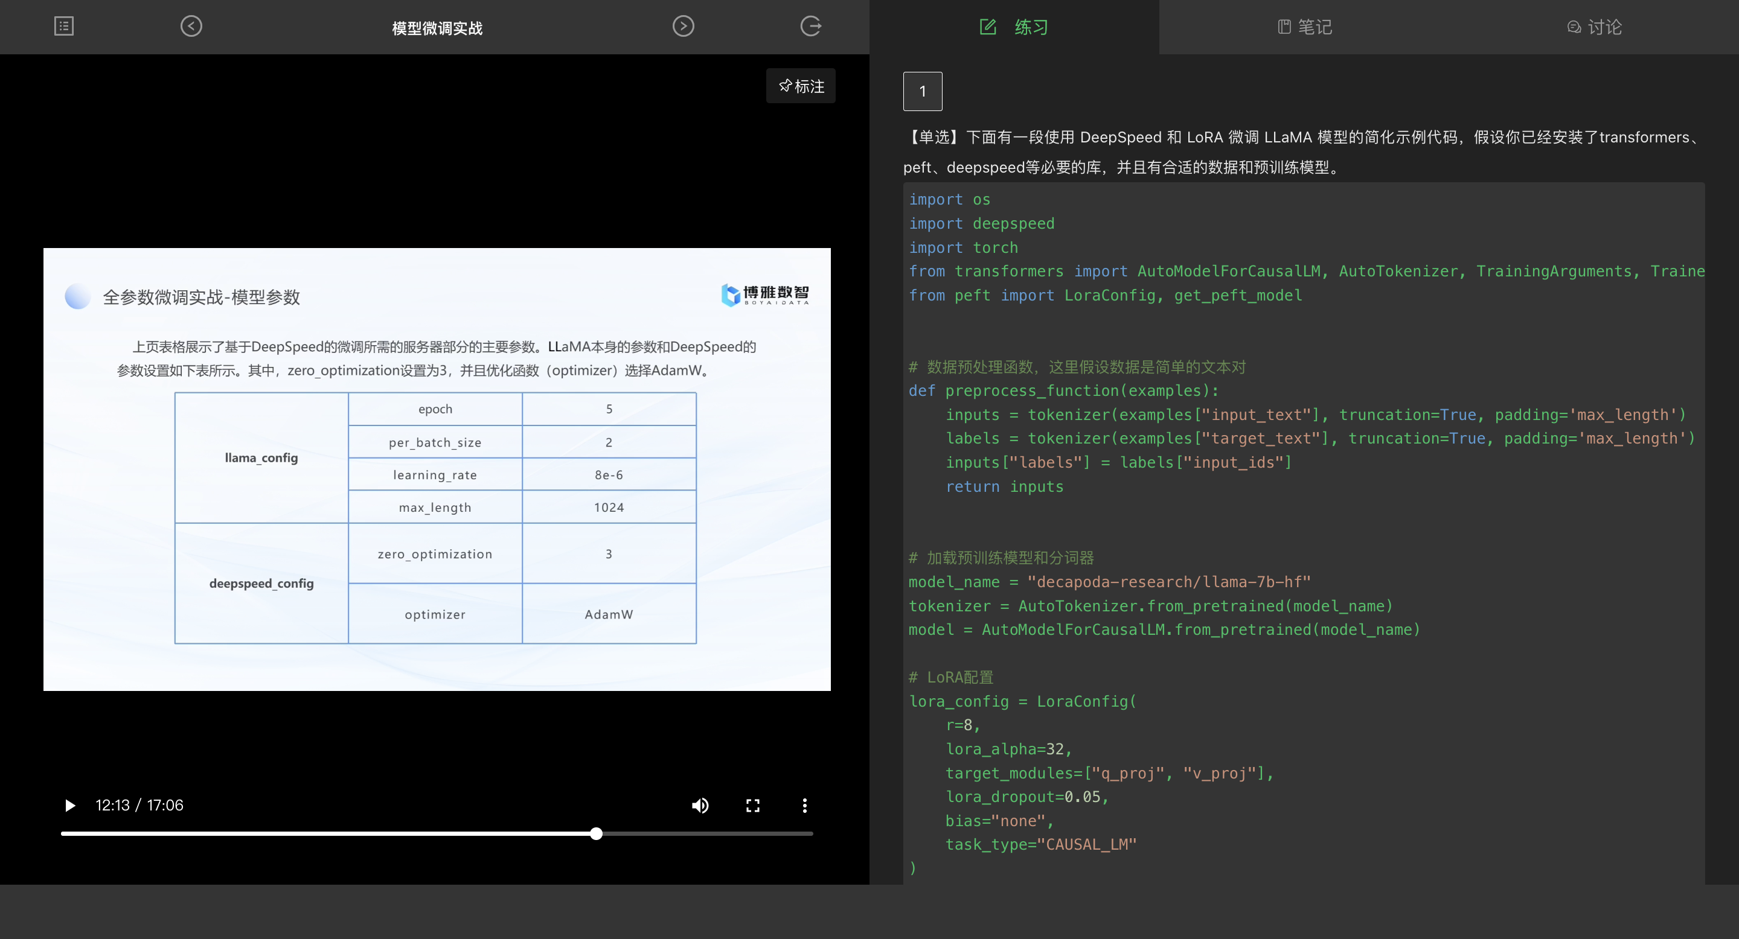1739x939 pixels.
Task: Click the import deepspeed code line
Action: pyautogui.click(x=982, y=223)
